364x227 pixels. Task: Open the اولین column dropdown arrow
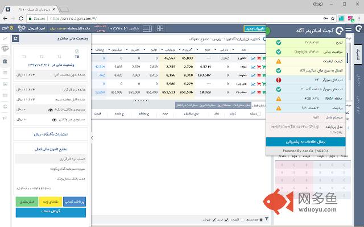144,49
